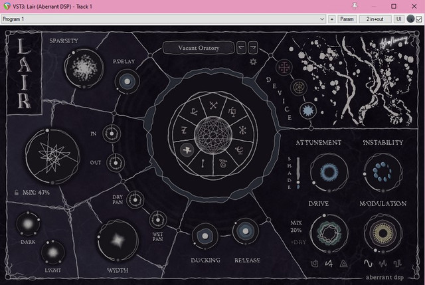425x285 pixels.
Task: Click the aberrant dsp logo
Action: 384,277
